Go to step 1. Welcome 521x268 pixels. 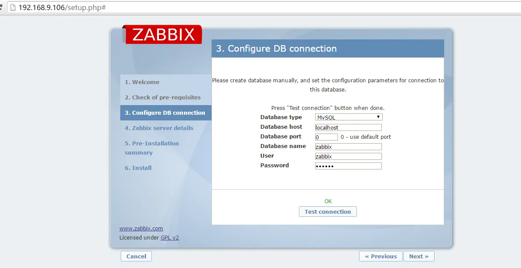click(142, 82)
